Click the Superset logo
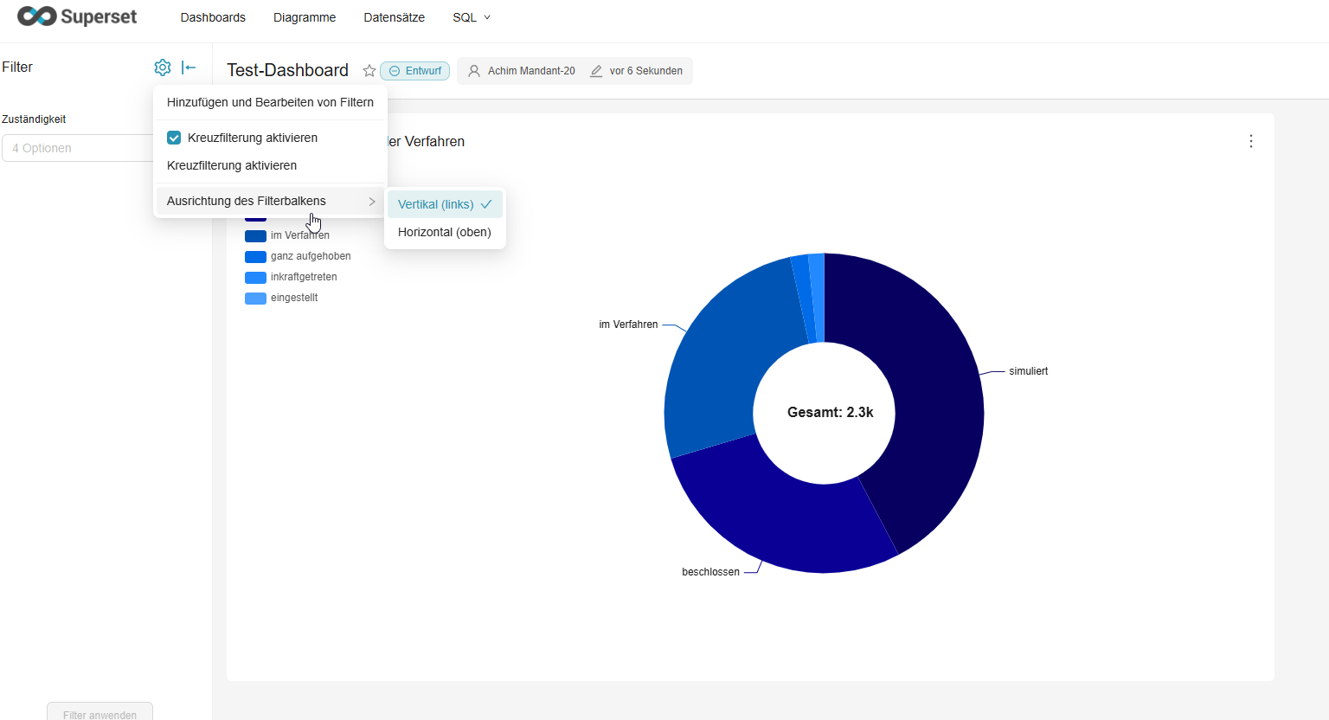 tap(77, 16)
